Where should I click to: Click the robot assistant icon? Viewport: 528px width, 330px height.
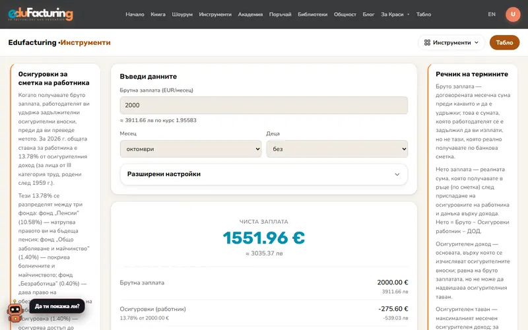click(x=15, y=312)
